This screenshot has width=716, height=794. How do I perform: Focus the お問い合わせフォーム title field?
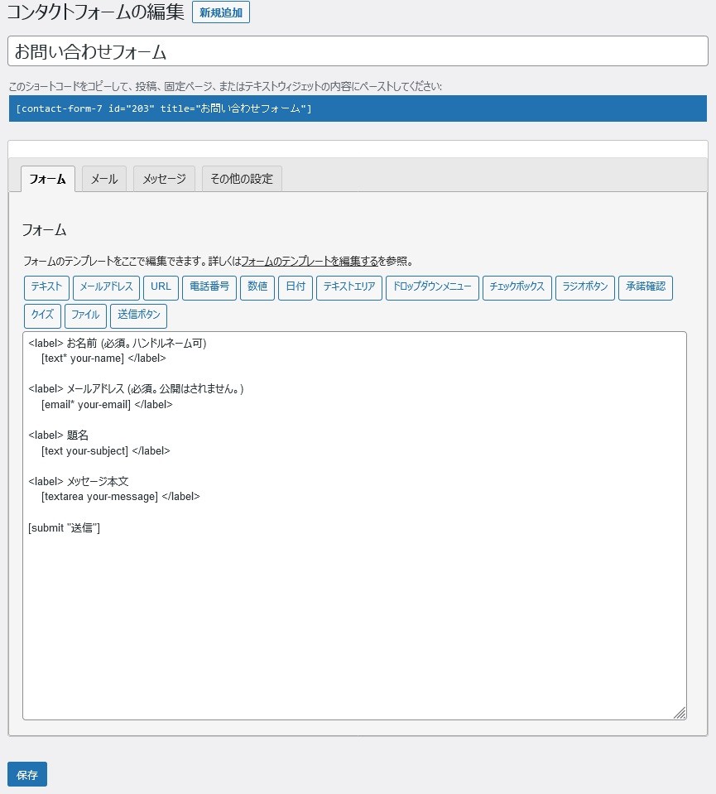pyautogui.click(x=358, y=51)
